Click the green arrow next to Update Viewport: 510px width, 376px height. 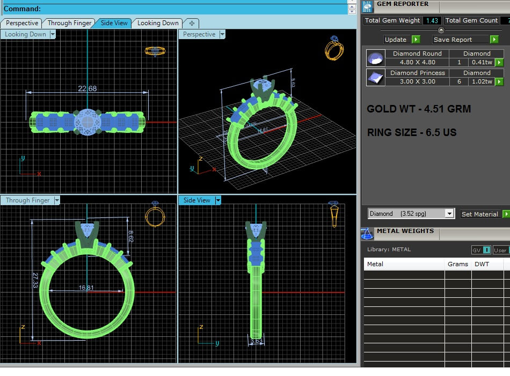pyautogui.click(x=416, y=40)
